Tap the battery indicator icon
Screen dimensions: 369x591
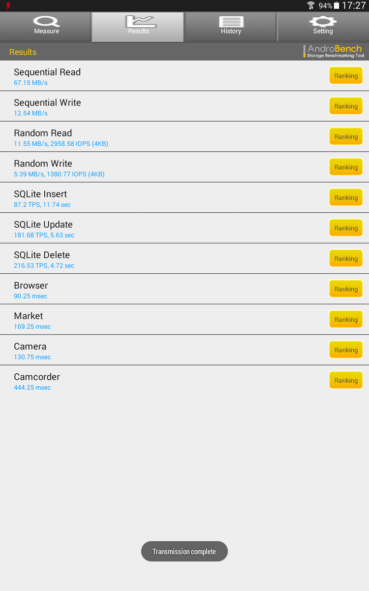pyautogui.click(x=337, y=6)
